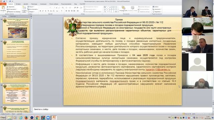Open the orange File tab
This screenshot has height=120, width=214.
pyautogui.click(x=3, y=4)
